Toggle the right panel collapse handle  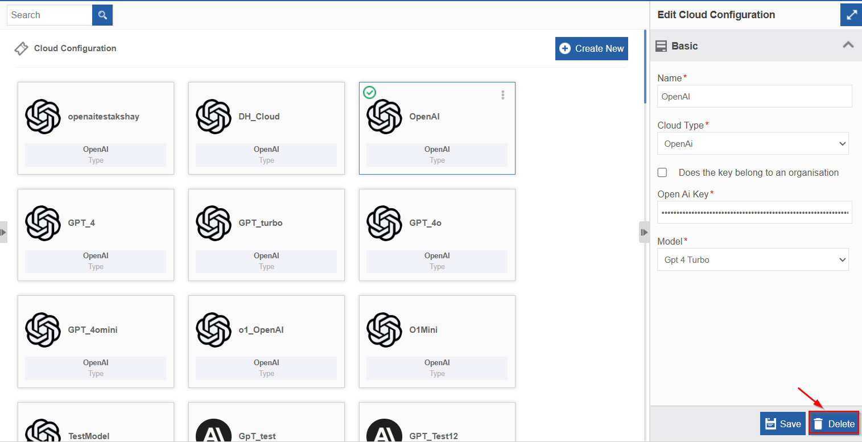point(644,232)
